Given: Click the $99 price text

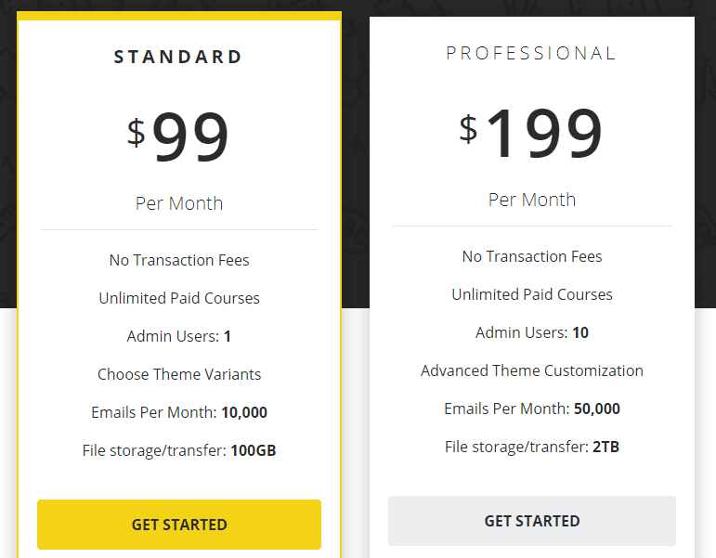Looking at the screenshot, I should (x=178, y=136).
